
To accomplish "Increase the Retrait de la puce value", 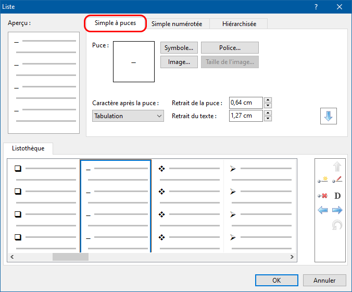I will [268, 100].
